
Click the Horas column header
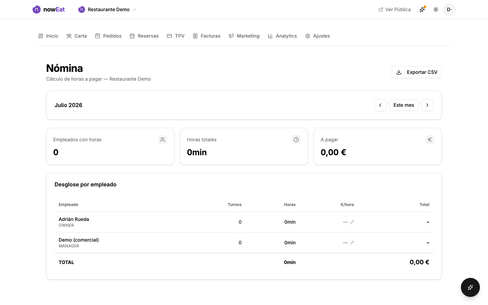(x=290, y=205)
